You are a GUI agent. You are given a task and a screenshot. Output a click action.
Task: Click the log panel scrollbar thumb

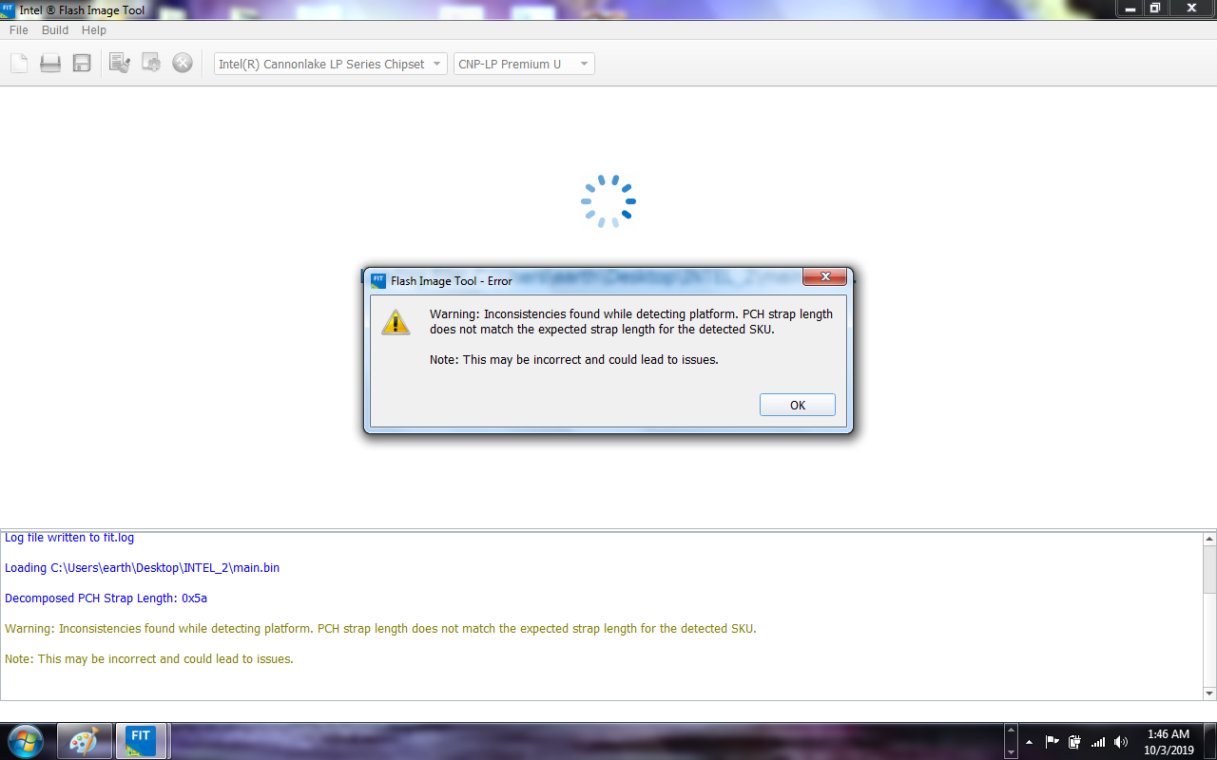tap(1209, 569)
